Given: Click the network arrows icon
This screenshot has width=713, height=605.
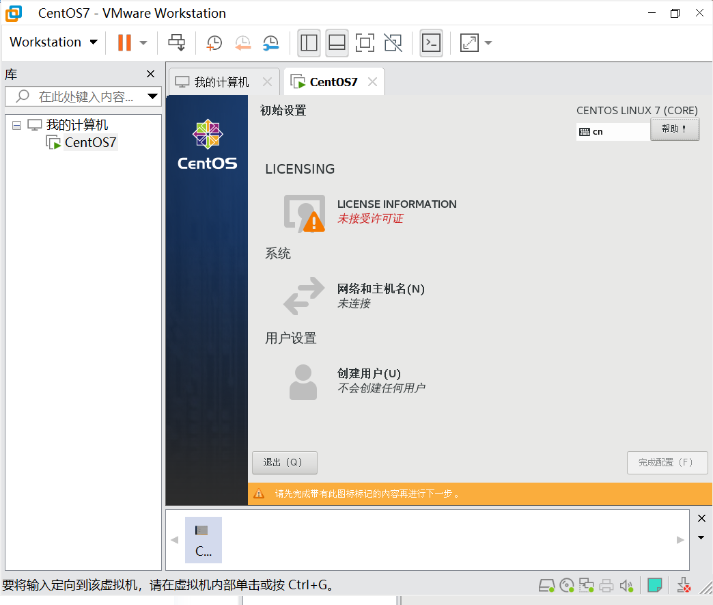Looking at the screenshot, I should point(304,296).
